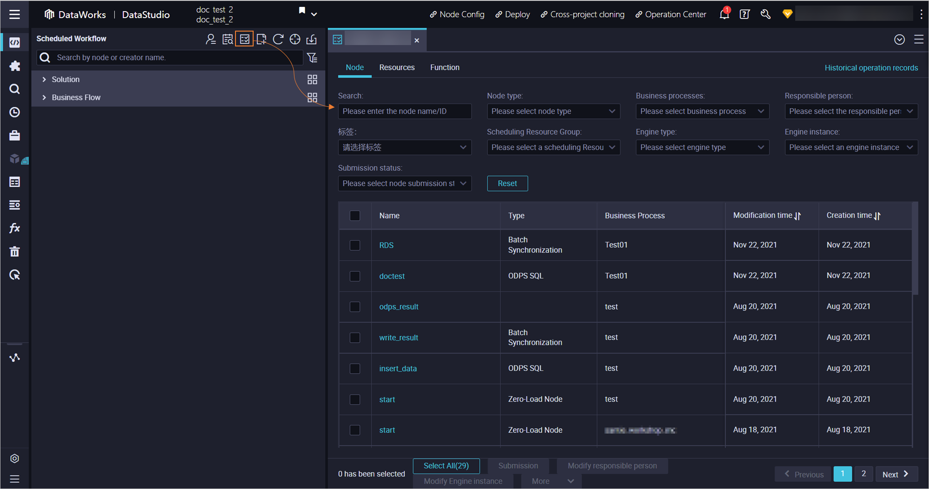929x489 pixels.
Task: Switch to the Function tab
Action: (445, 67)
